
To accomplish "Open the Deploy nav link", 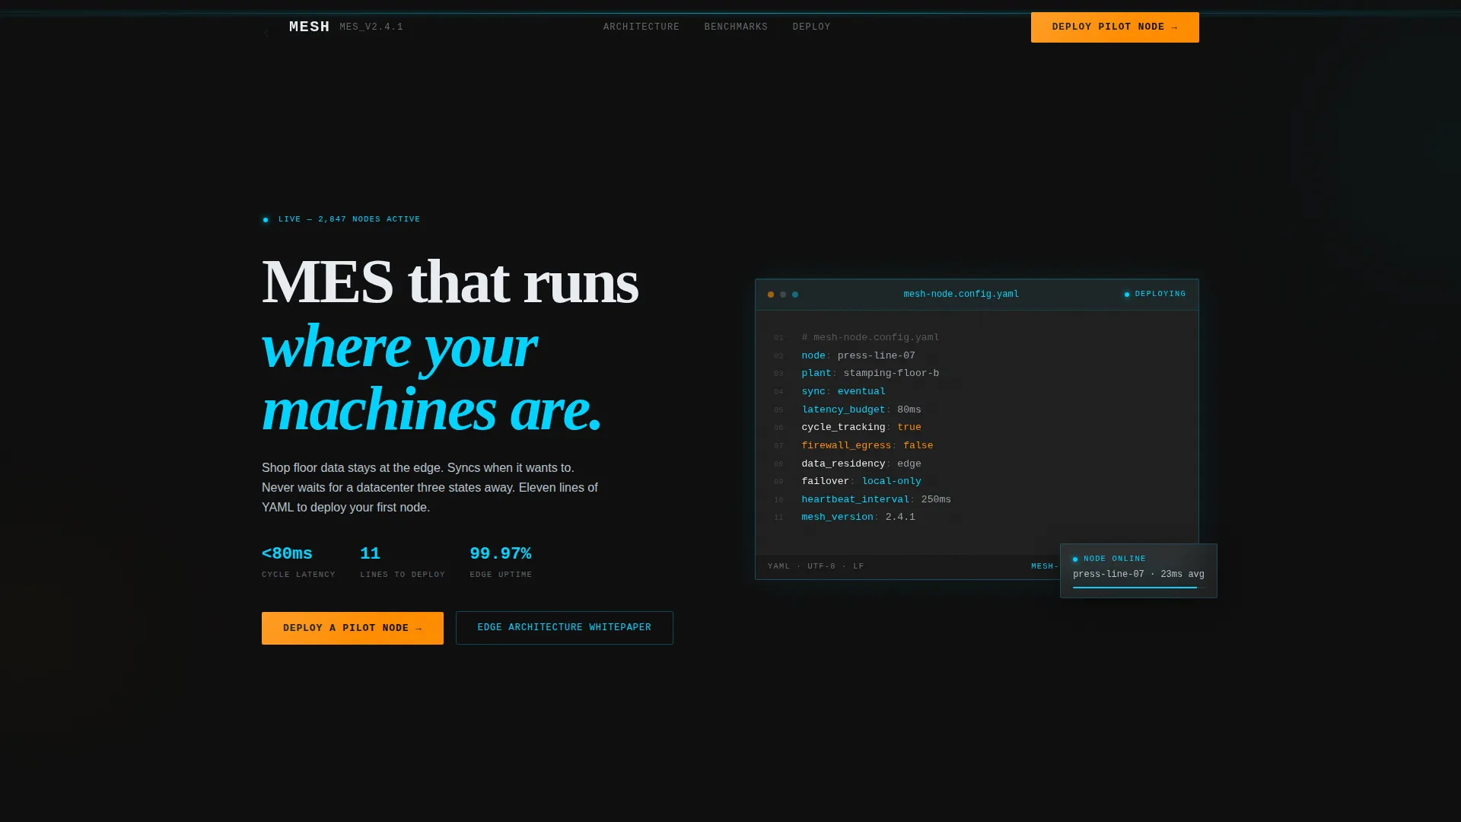I will [x=811, y=27].
